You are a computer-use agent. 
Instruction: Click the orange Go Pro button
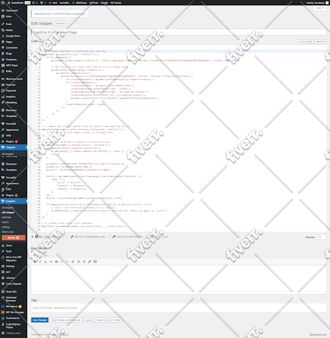(14, 238)
